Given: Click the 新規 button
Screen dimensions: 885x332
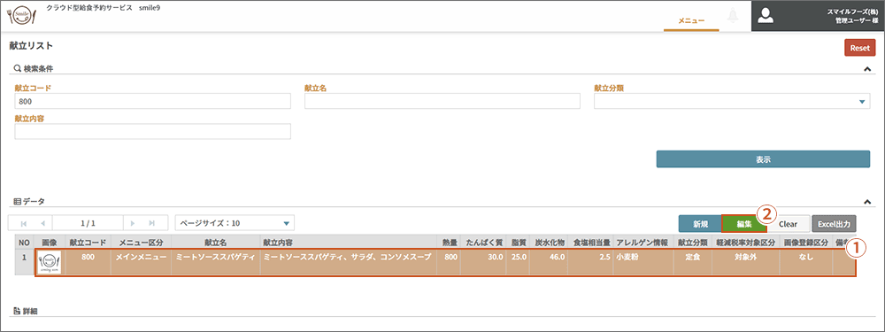Looking at the screenshot, I should (x=700, y=224).
